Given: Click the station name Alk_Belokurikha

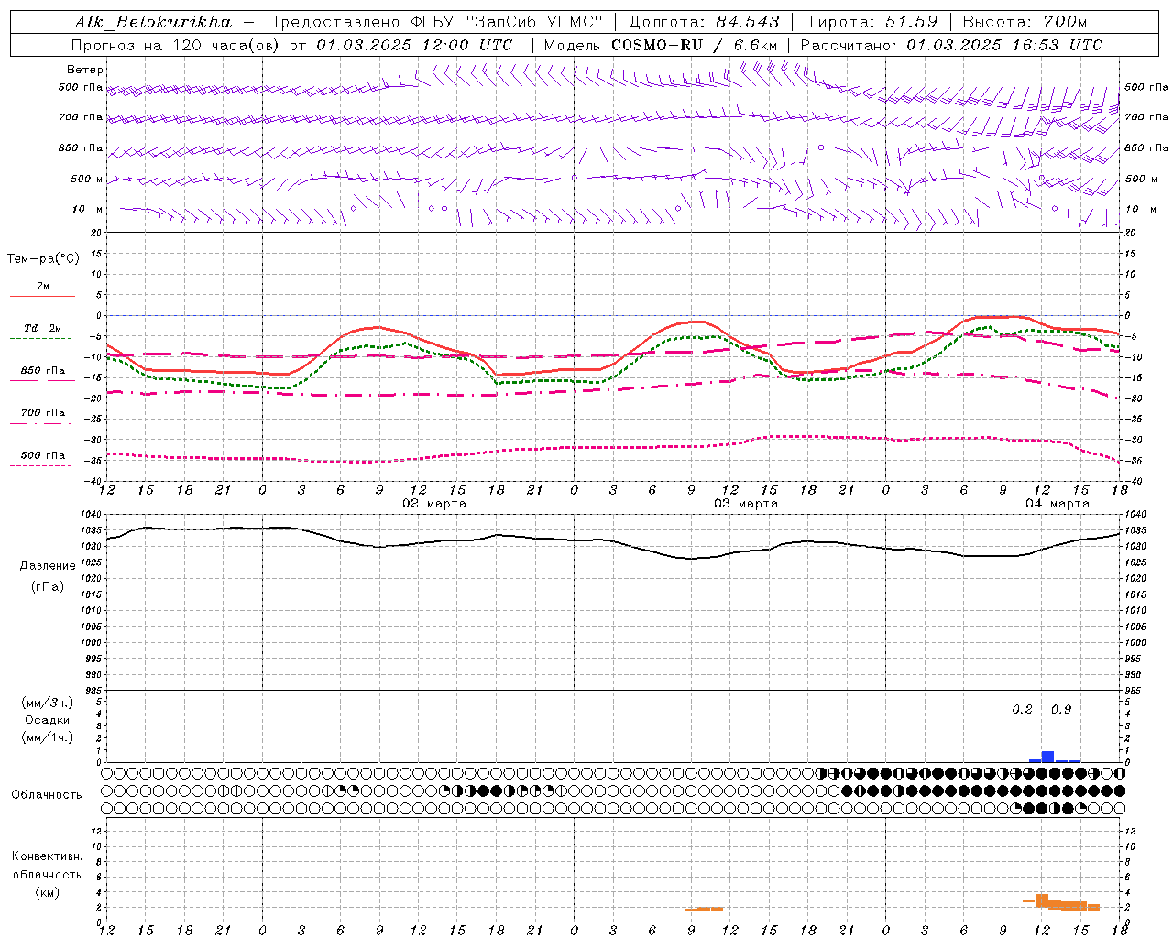Looking at the screenshot, I should (x=153, y=22).
